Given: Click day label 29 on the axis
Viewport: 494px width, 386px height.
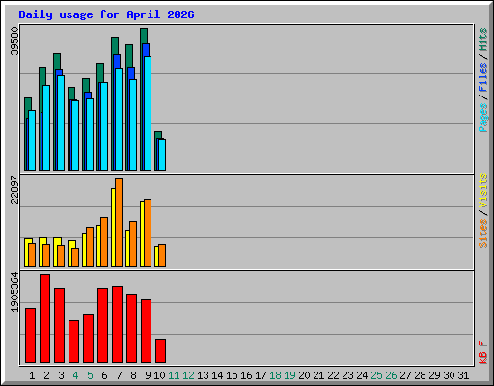Looking at the screenshot, I should (x=434, y=375).
